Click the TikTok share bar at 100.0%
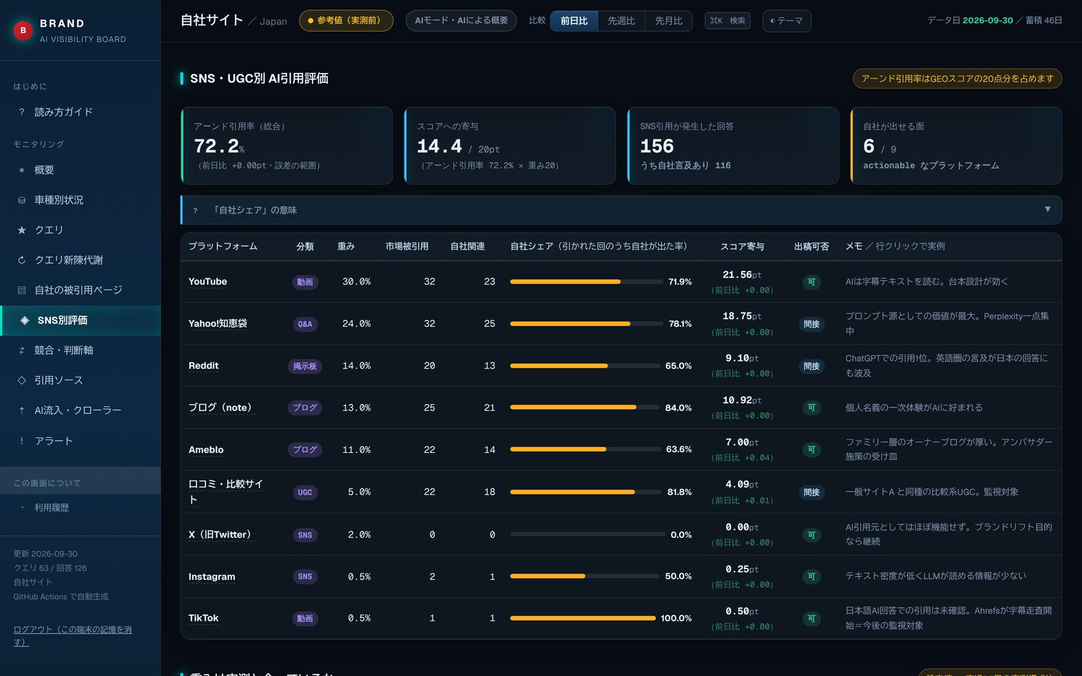 click(x=583, y=619)
